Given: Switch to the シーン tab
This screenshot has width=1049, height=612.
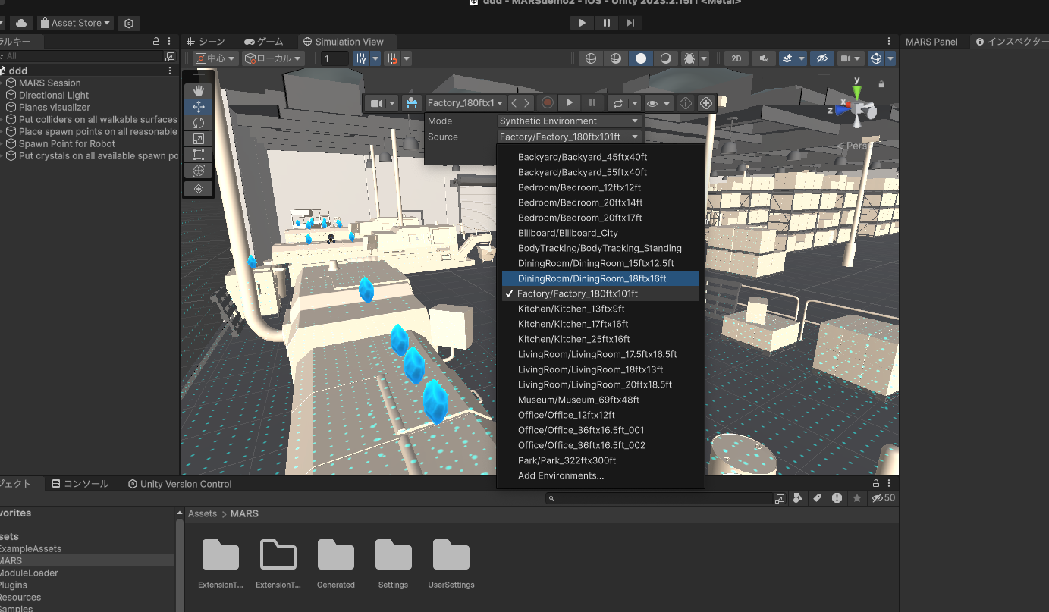Looking at the screenshot, I should click(x=206, y=42).
